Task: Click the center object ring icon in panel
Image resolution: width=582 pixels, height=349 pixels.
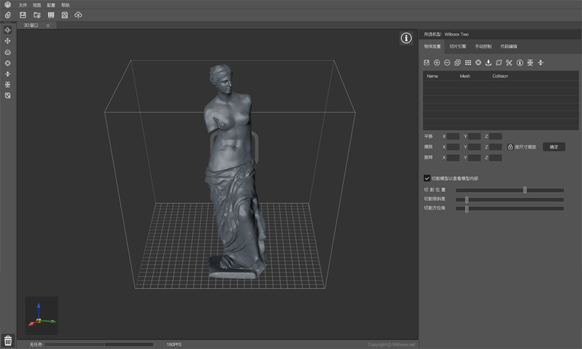Action: [478, 63]
